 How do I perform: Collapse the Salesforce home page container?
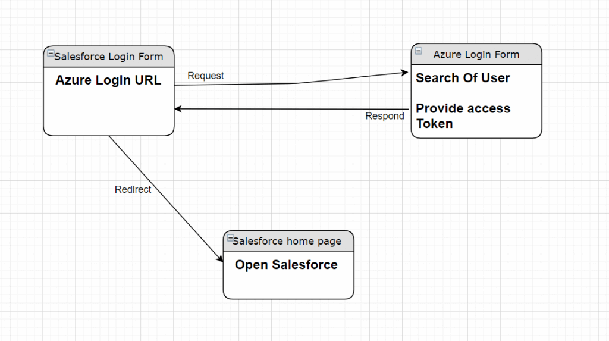point(230,238)
